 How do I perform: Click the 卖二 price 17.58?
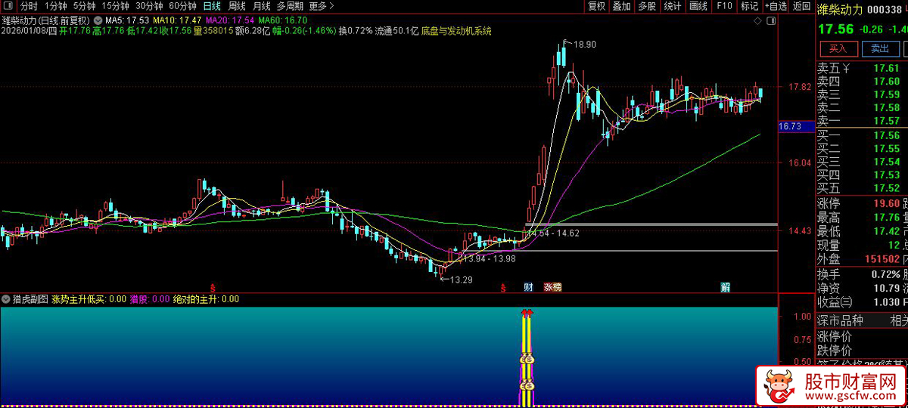886,107
